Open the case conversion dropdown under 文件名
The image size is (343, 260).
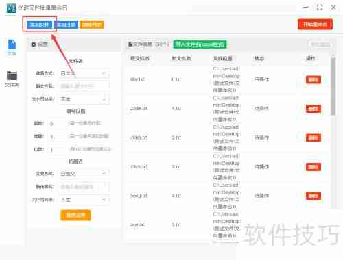[84, 99]
